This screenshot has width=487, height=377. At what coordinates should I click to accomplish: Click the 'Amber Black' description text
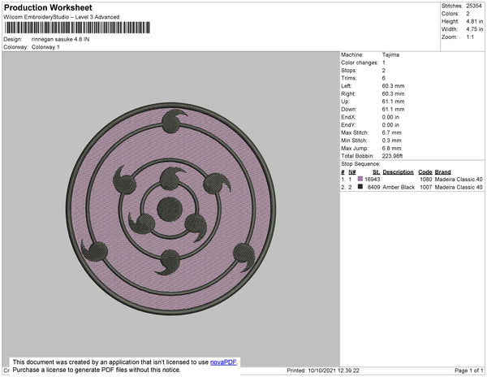(x=399, y=187)
